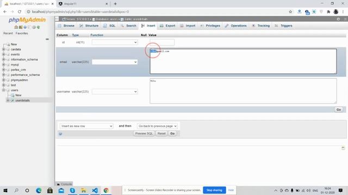Click the Reset button

161,134
